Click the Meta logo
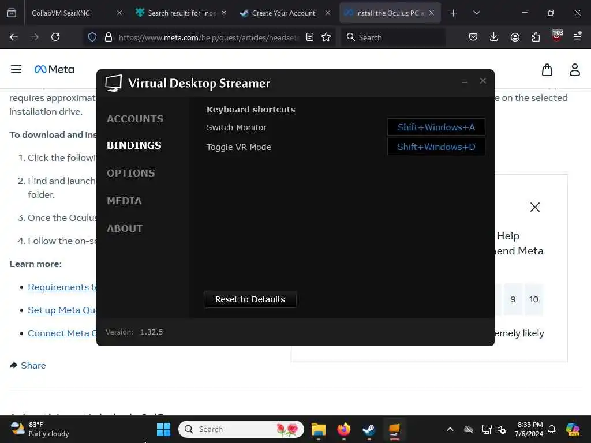Image resolution: width=591 pixels, height=443 pixels. tap(54, 69)
